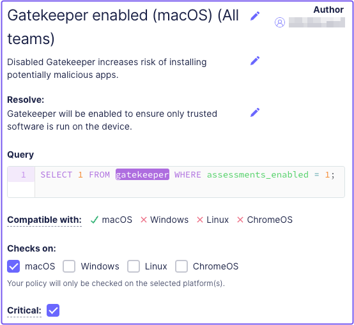354x325 pixels.
Task: Click the policy title text
Action: [123, 27]
